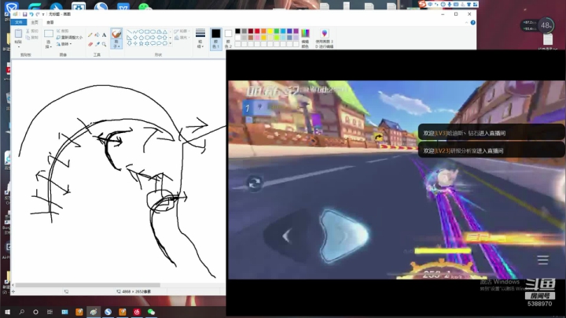Click the Cut button

click(x=31, y=31)
